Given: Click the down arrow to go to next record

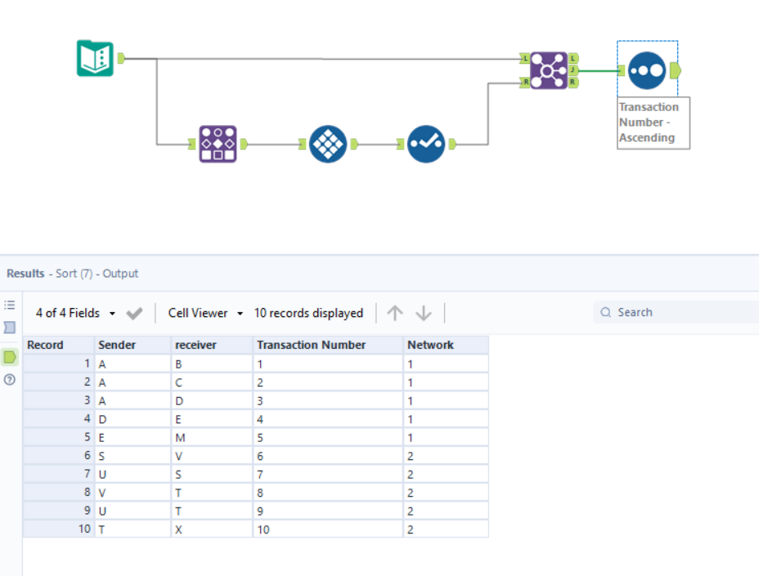Looking at the screenshot, I should click(424, 313).
